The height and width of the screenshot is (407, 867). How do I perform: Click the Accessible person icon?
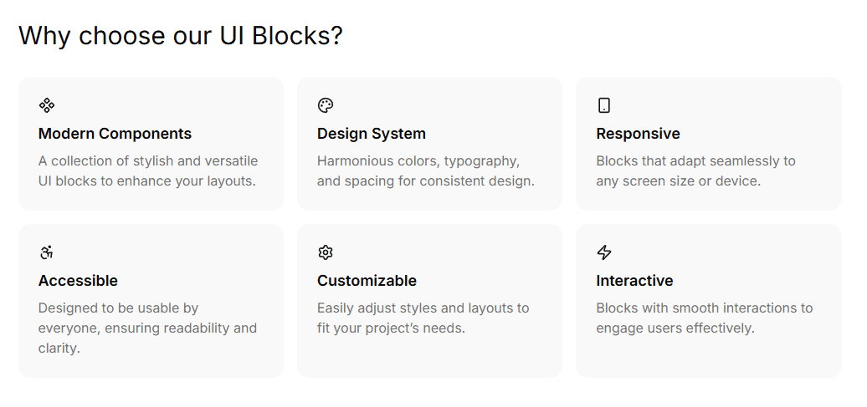pos(47,252)
